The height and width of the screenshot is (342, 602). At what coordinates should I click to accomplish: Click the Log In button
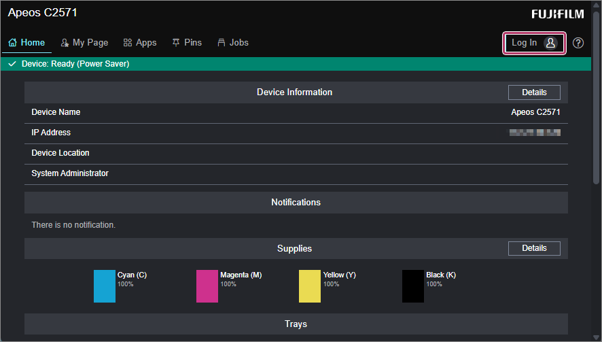(x=535, y=43)
